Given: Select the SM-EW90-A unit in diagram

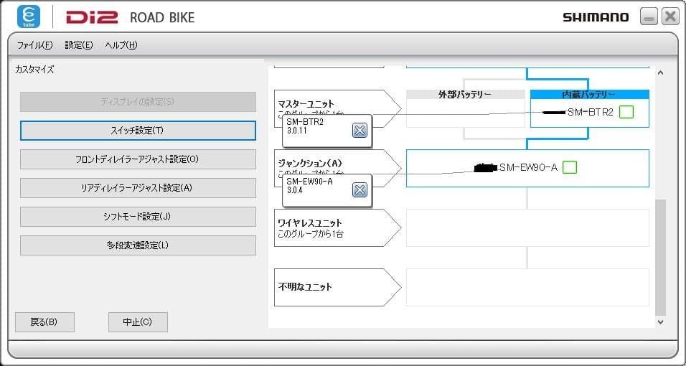Looking at the screenshot, I should (x=529, y=167).
